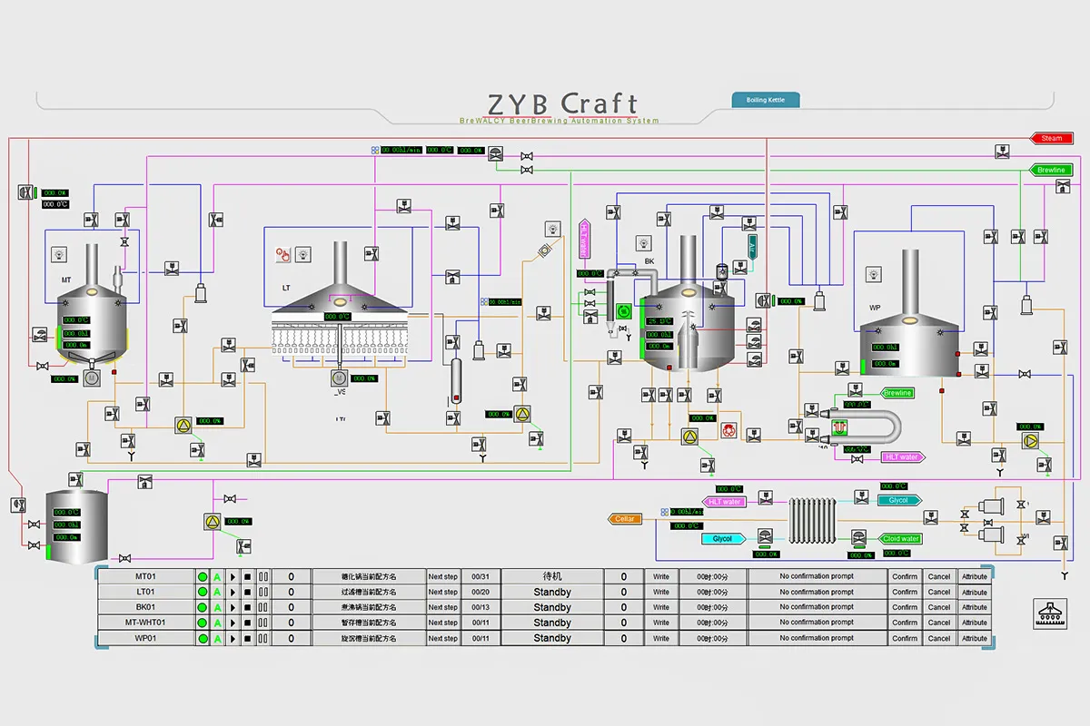Click the WP01 recipe name field
This screenshot has width=1090, height=726.
tap(369, 638)
